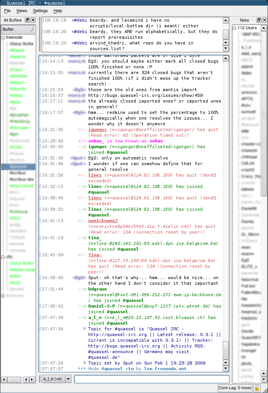Collapse the 112 Users group
268x393 pixels.
coord(235,28)
